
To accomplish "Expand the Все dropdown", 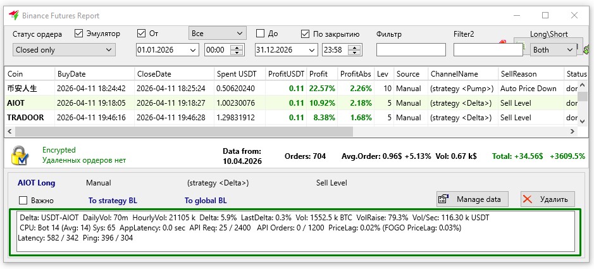I will (217, 33).
